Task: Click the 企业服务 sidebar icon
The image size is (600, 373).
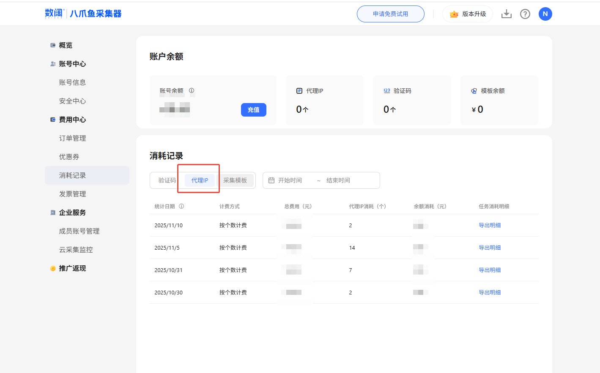Action: pos(53,212)
